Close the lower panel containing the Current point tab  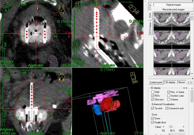pos(192,78)
